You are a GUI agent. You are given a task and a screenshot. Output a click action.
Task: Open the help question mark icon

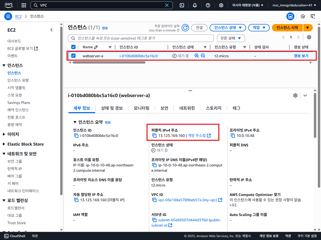[x=208, y=5]
